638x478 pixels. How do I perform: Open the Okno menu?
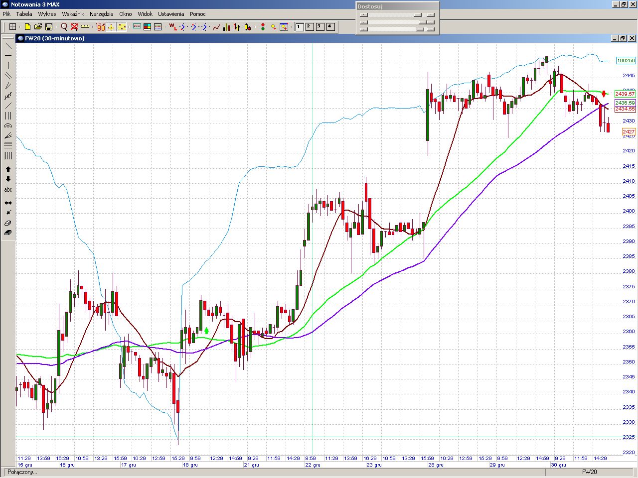(126, 14)
